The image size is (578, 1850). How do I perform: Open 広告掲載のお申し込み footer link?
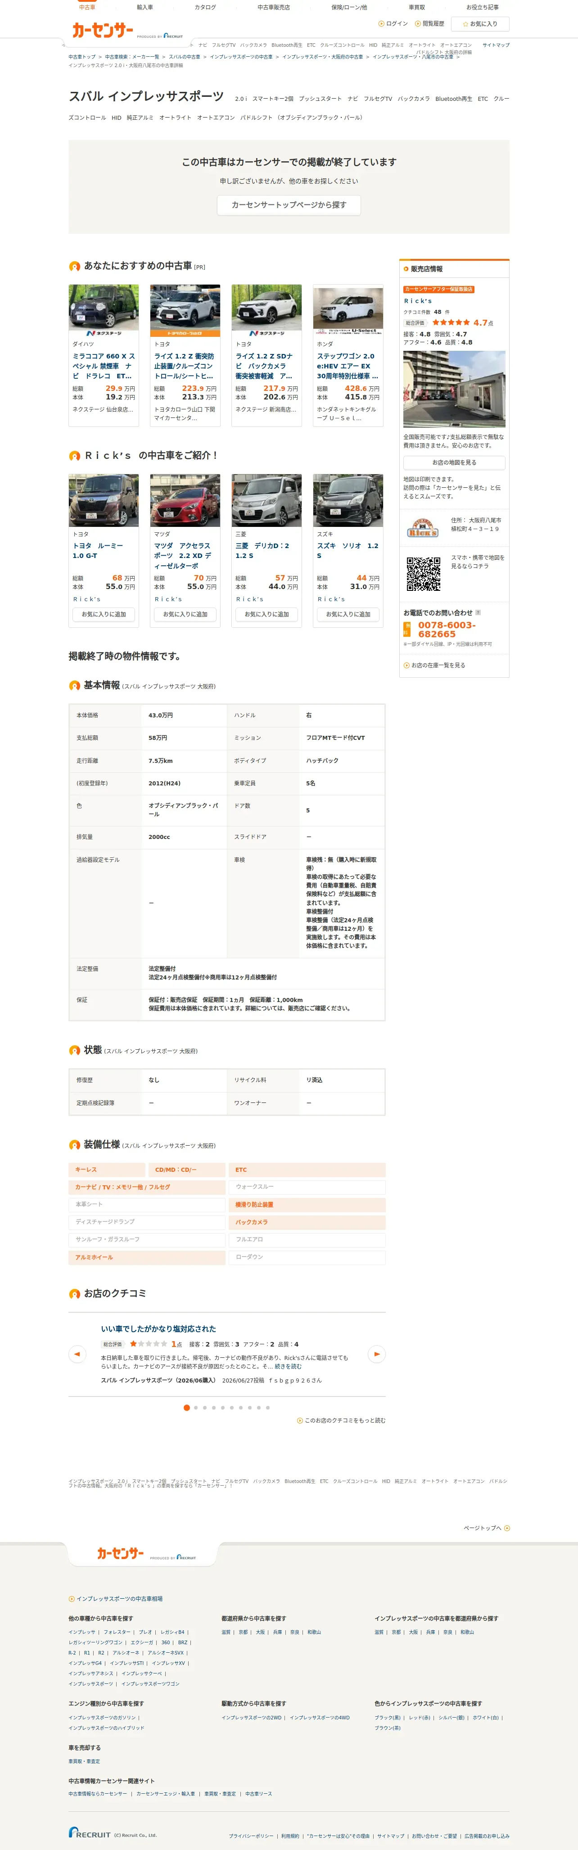pyautogui.click(x=487, y=1836)
